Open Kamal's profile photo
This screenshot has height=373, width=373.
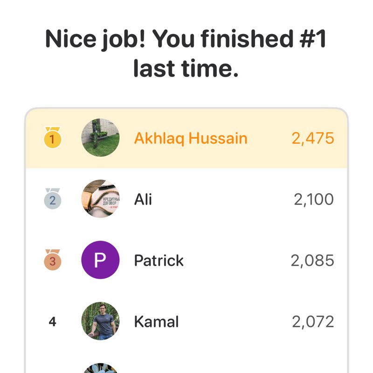click(100, 322)
